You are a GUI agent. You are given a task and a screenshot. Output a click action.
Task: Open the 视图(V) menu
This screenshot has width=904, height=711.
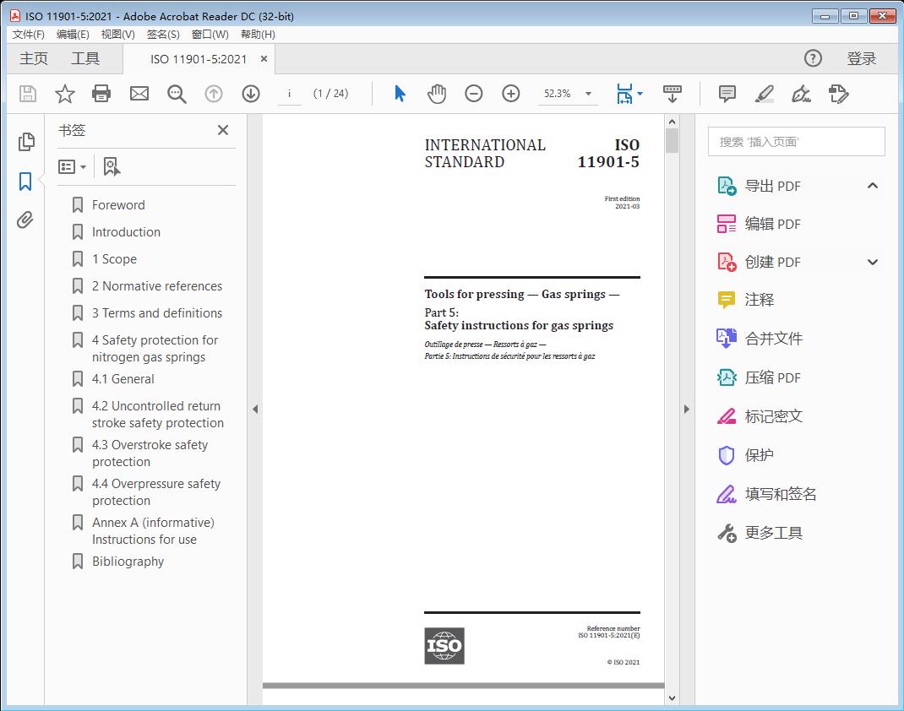pyautogui.click(x=117, y=34)
